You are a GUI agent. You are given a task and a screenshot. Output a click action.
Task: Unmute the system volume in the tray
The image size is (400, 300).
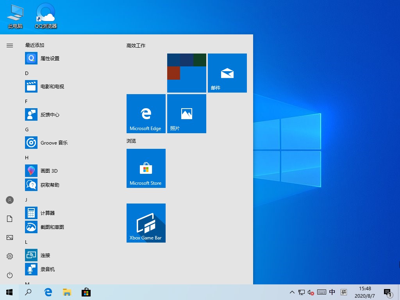click(311, 292)
